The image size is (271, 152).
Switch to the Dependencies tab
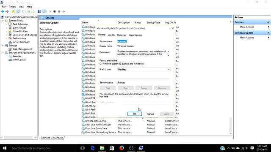pyautogui.click(x=135, y=35)
